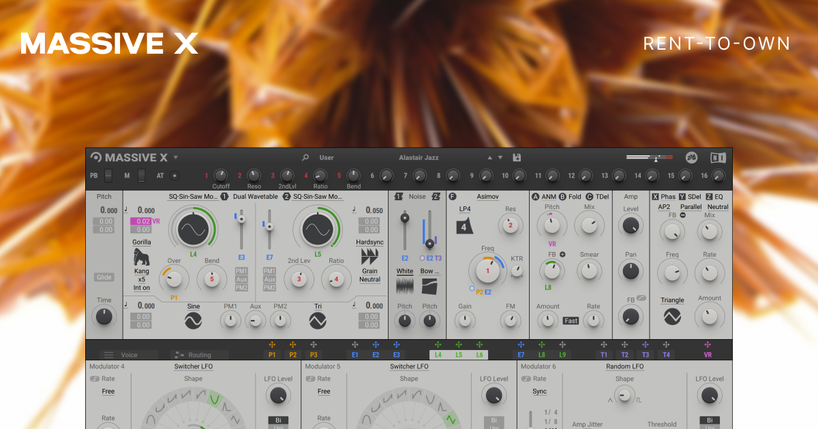
Task: Select the Sine phase modulation waveform icon
Action: point(193,321)
